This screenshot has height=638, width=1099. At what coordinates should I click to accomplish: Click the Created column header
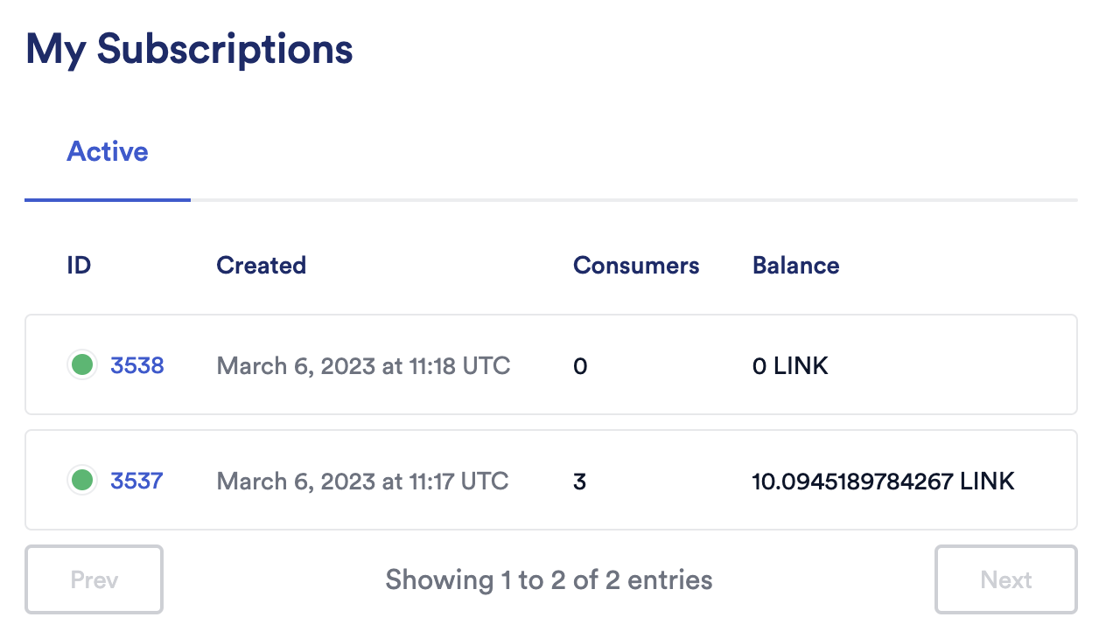(x=261, y=266)
